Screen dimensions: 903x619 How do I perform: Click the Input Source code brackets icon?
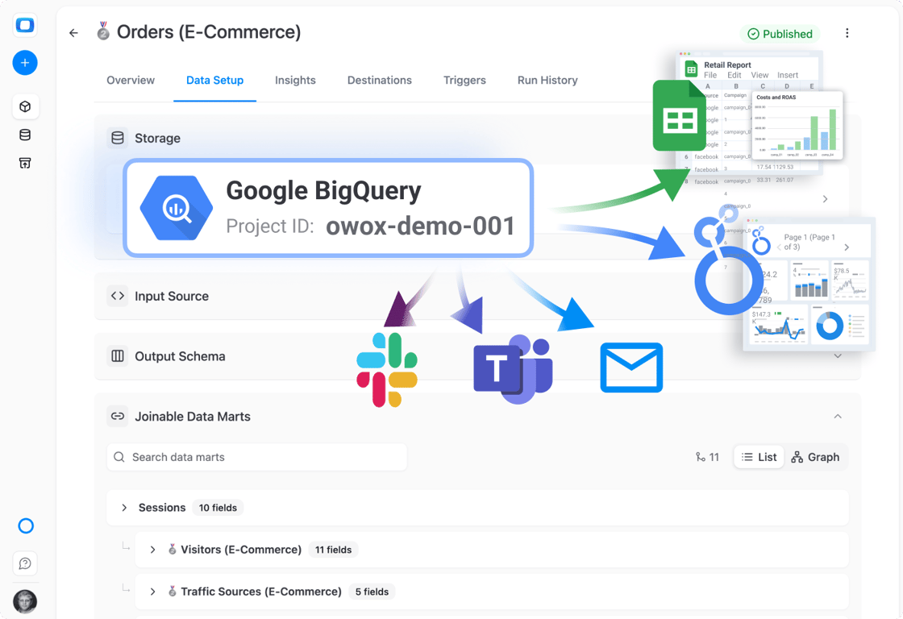(118, 296)
